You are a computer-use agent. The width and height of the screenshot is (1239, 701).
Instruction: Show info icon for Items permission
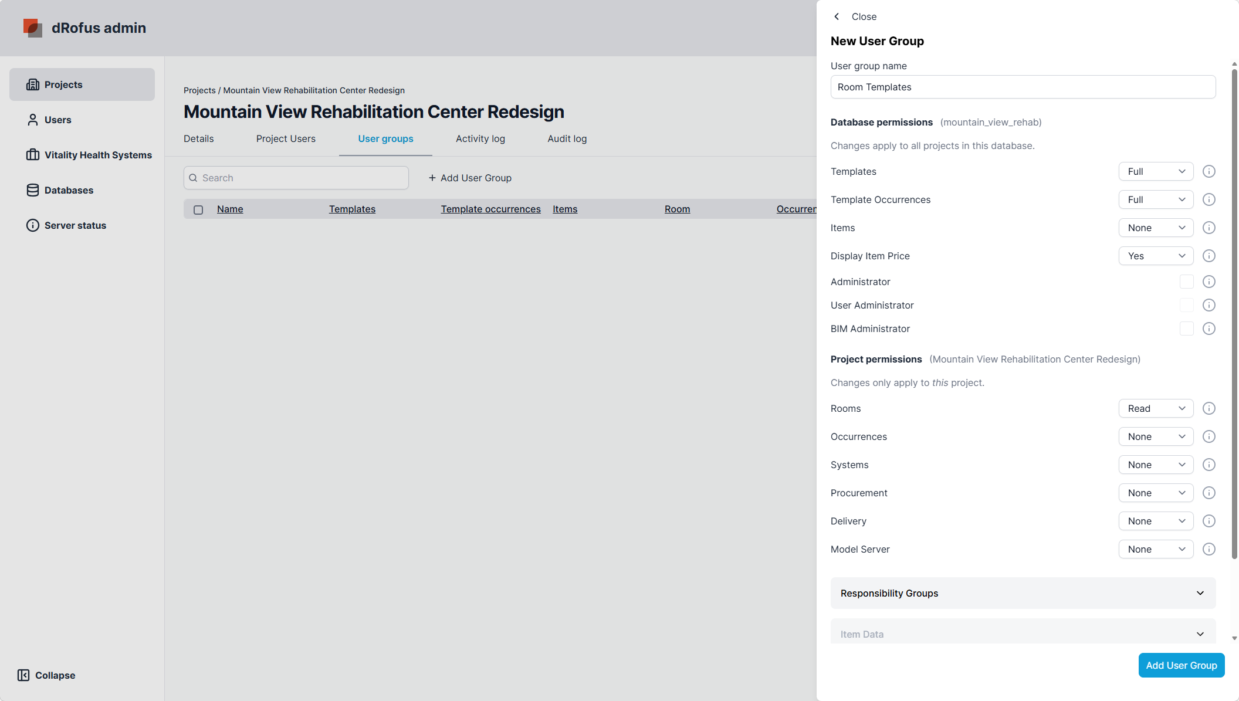pos(1208,228)
